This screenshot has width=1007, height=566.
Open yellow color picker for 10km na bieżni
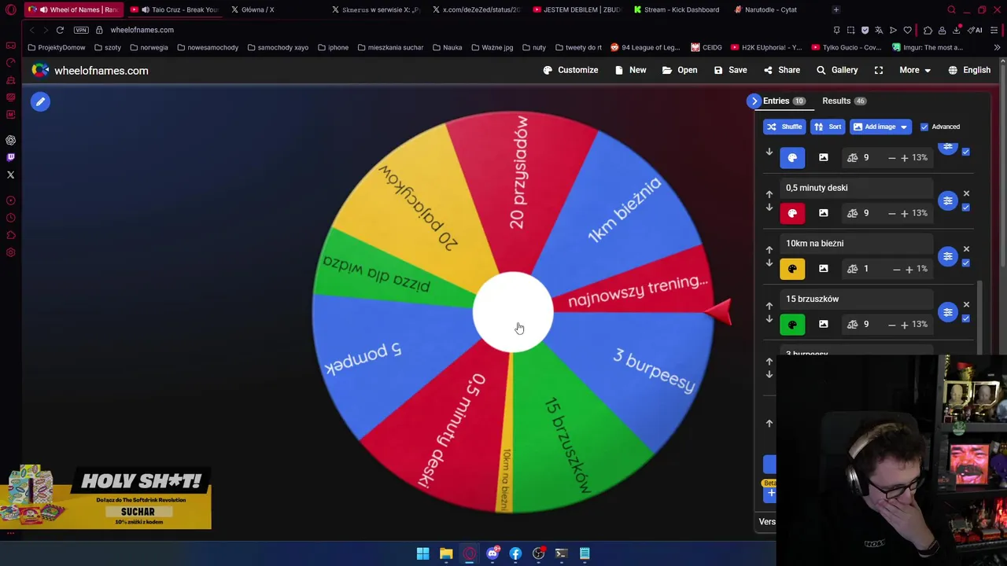click(792, 269)
